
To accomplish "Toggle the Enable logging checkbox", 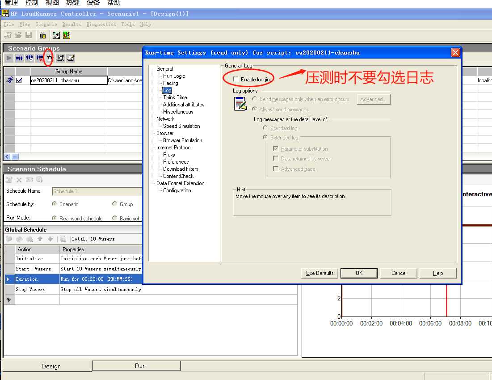I will [235, 79].
